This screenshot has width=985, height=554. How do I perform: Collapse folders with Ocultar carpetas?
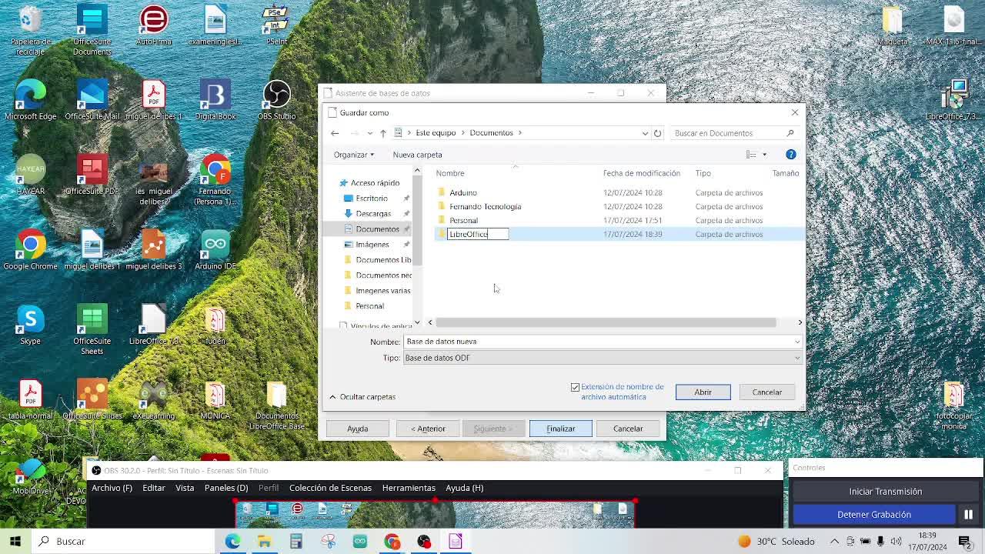[362, 397]
